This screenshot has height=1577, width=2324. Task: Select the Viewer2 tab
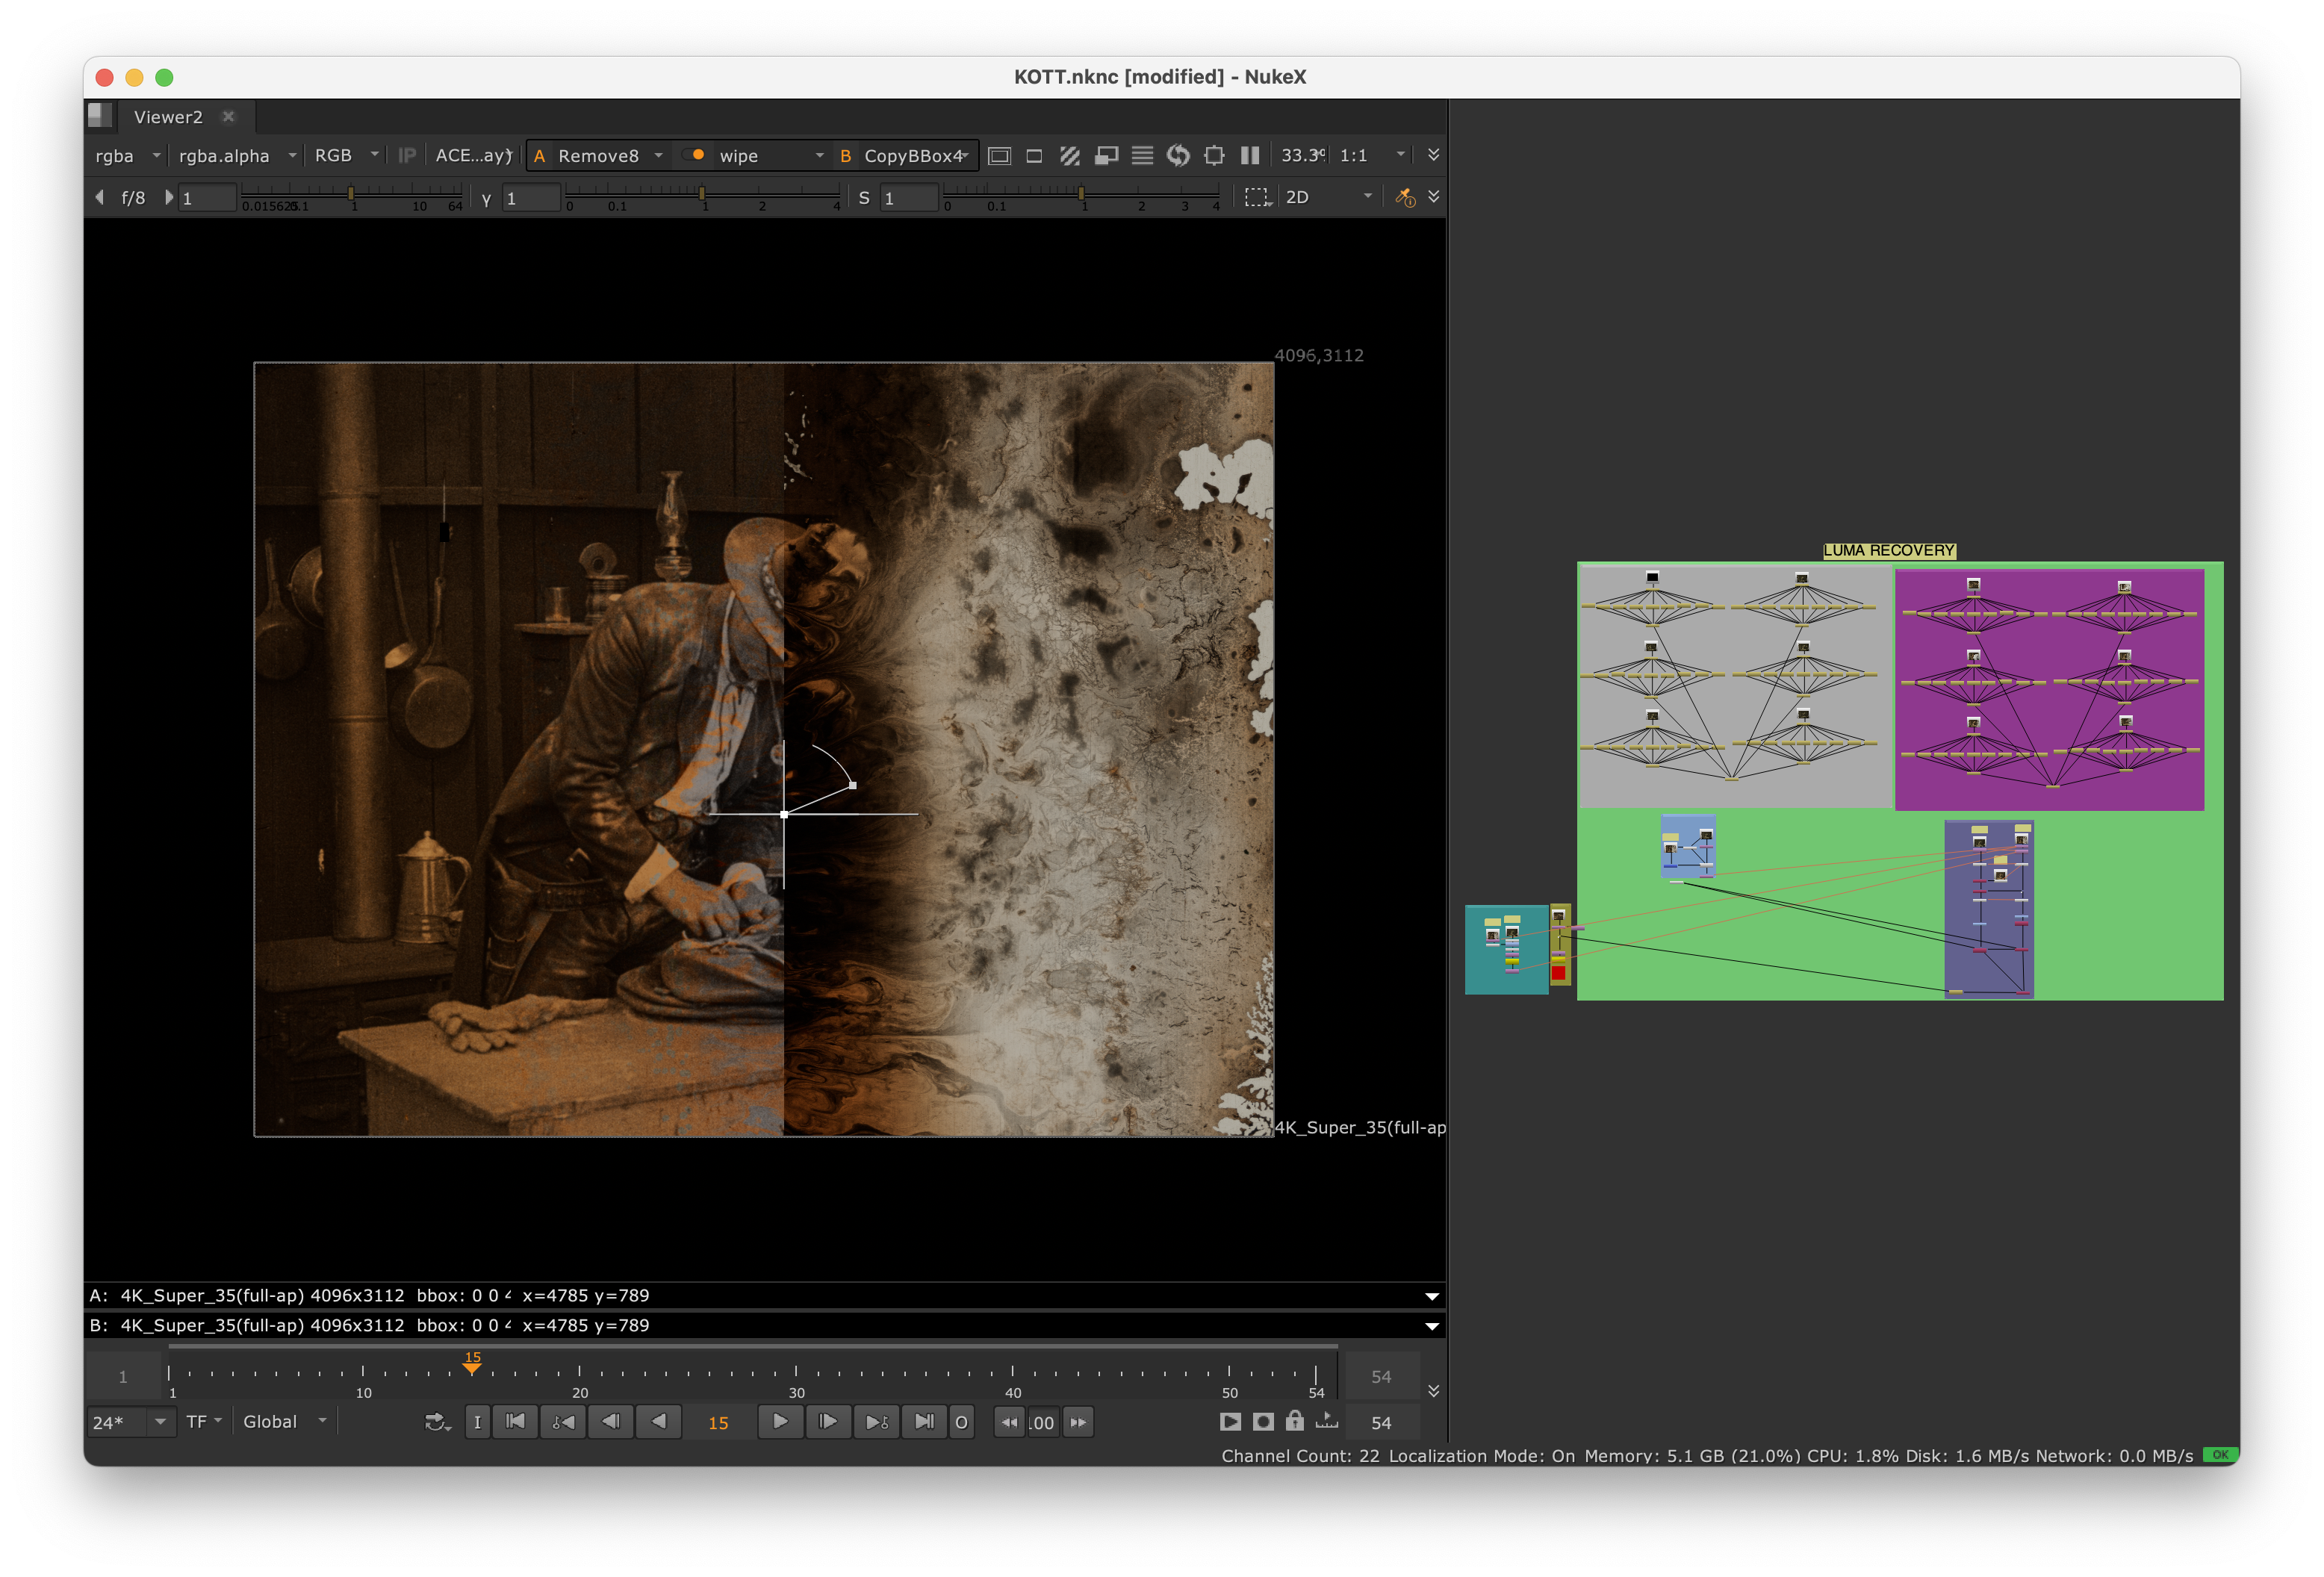click(168, 117)
